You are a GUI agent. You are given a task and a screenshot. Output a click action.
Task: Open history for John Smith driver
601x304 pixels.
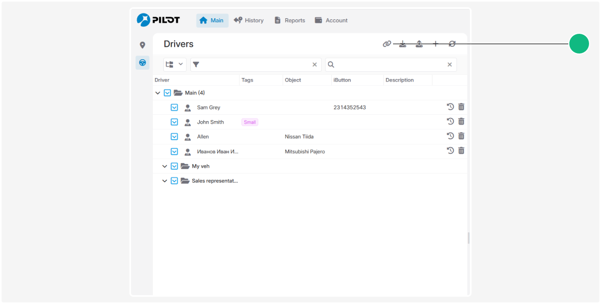click(x=450, y=122)
